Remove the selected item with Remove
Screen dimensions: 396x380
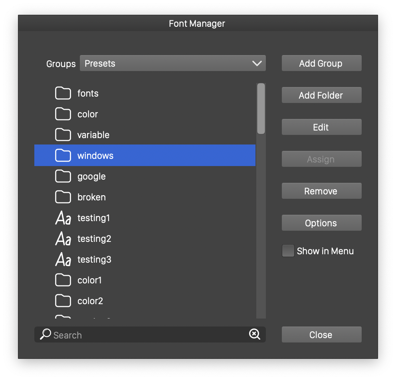321,191
